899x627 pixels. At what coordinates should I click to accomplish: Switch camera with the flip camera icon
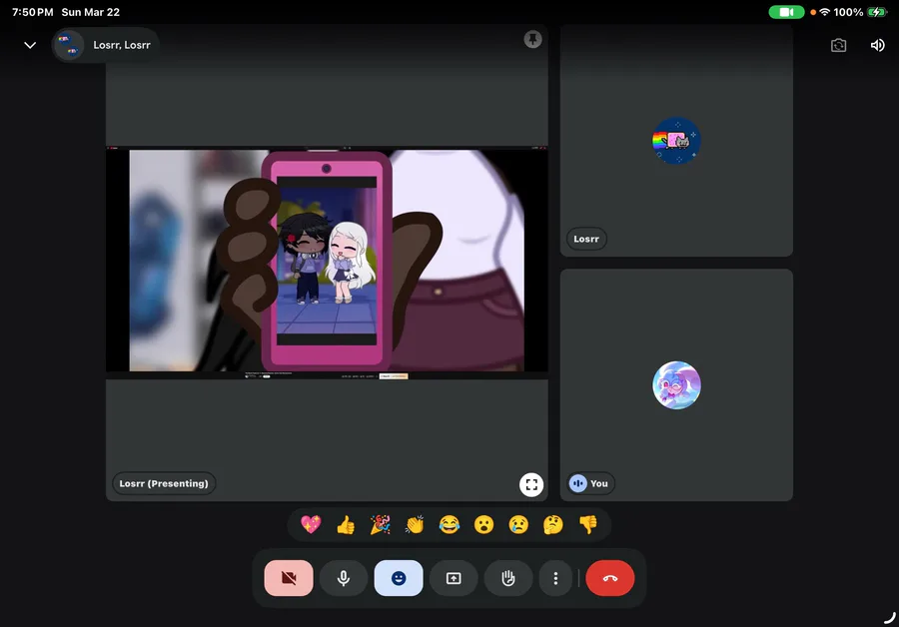point(838,45)
